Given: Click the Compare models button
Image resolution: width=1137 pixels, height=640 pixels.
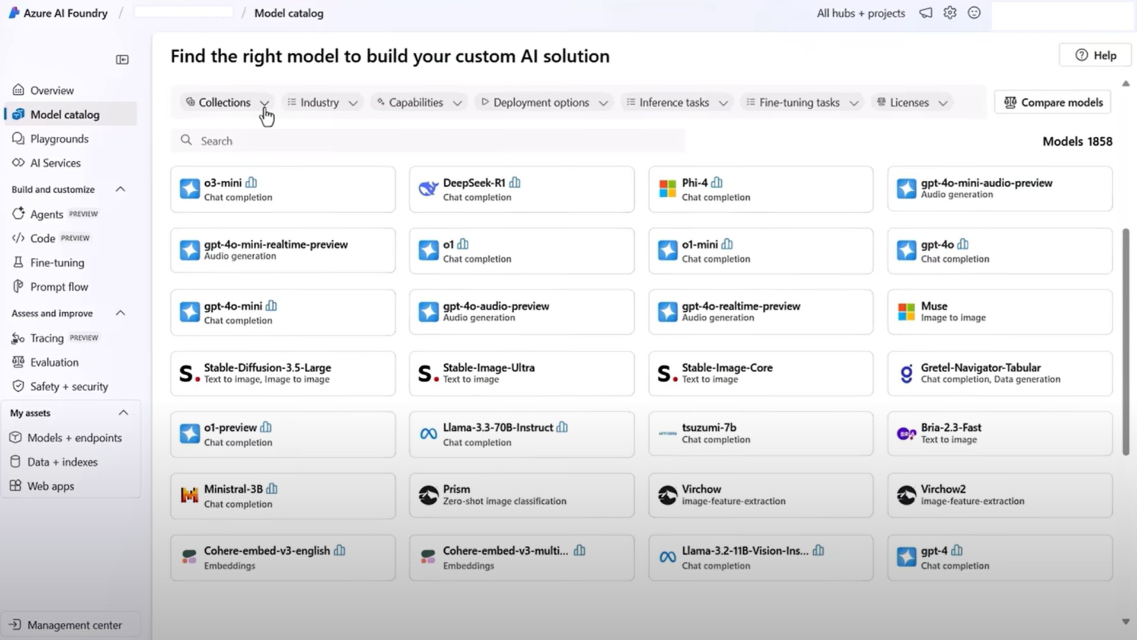Looking at the screenshot, I should coord(1052,102).
